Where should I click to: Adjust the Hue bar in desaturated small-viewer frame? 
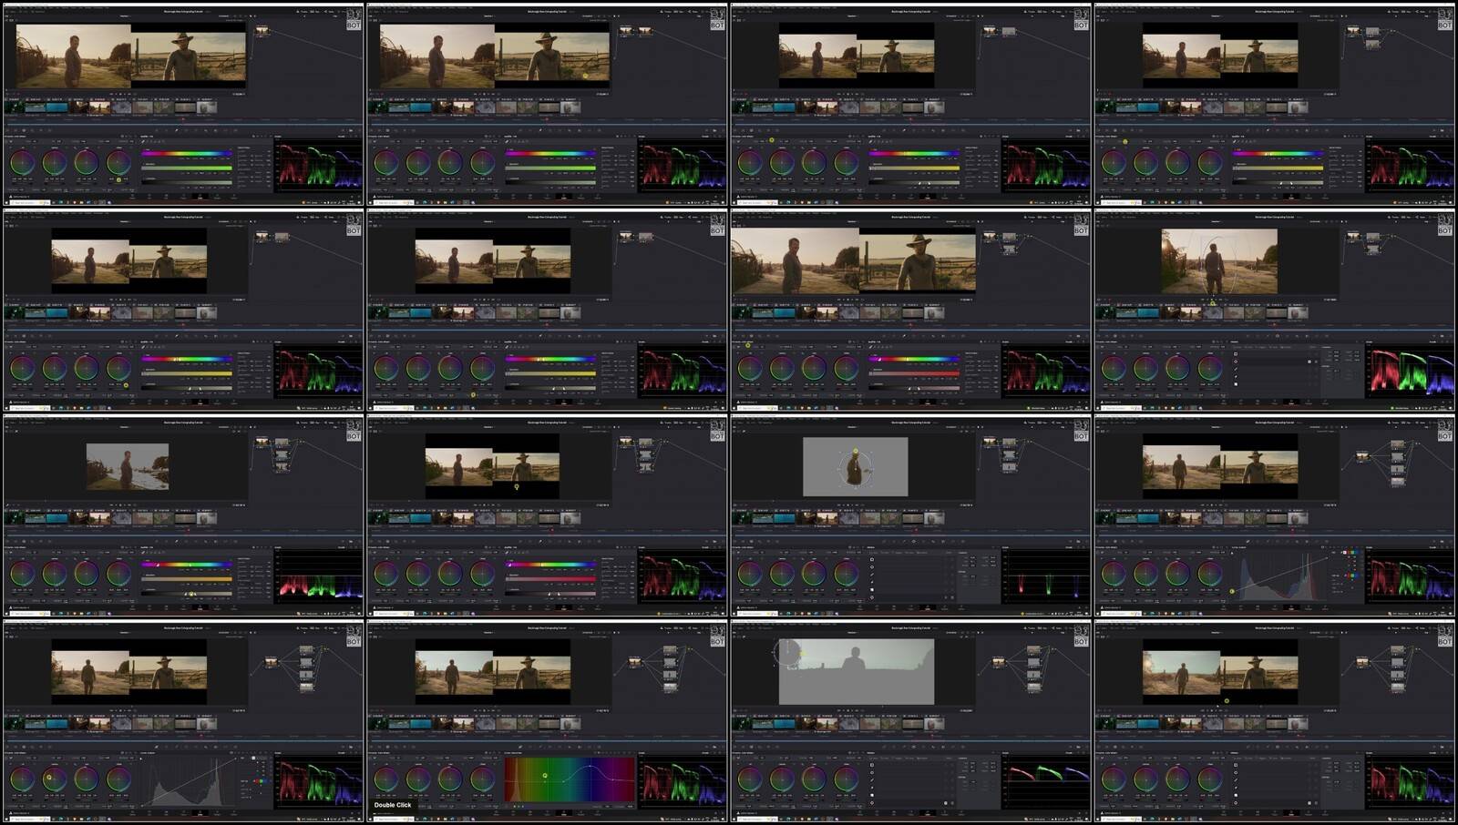pyautogui.click(x=186, y=565)
